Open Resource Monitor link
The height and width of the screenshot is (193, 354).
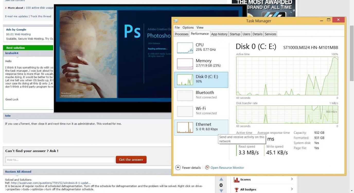(227, 168)
